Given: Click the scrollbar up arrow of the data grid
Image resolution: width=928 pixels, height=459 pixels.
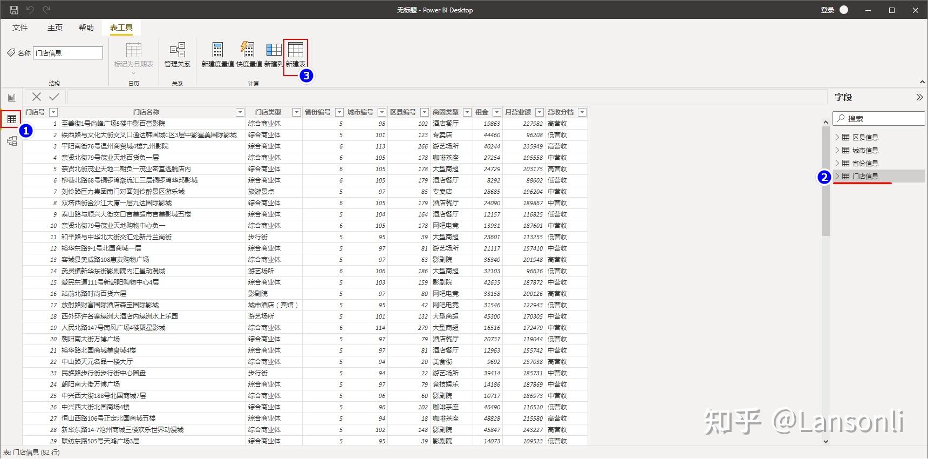Looking at the screenshot, I should click(825, 122).
